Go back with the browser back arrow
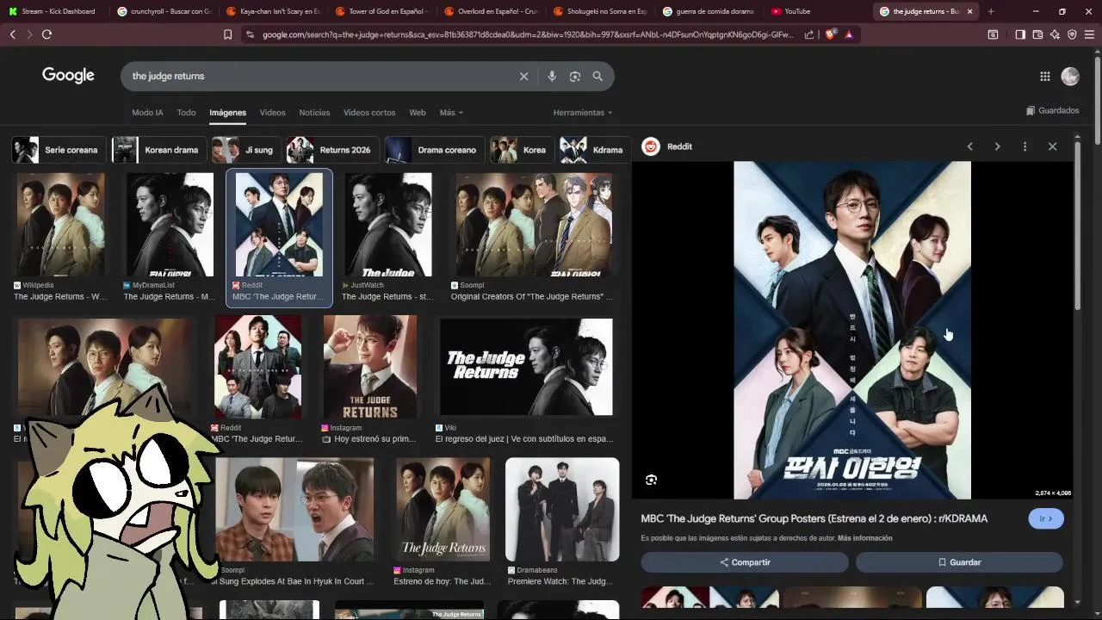The image size is (1102, 620). pyautogui.click(x=12, y=34)
